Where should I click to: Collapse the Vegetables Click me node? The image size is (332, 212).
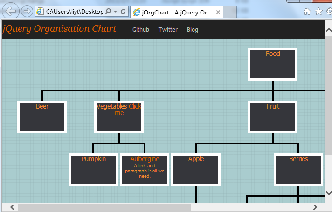tap(119, 116)
